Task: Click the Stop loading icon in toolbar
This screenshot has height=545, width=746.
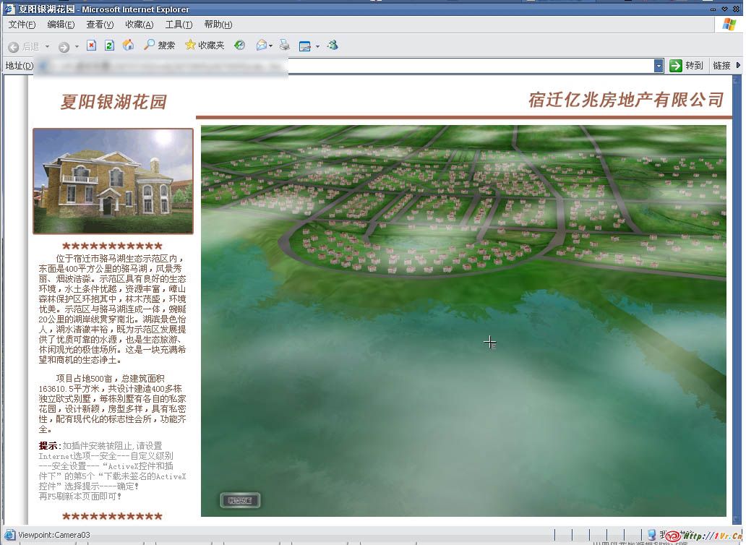Action: point(91,46)
